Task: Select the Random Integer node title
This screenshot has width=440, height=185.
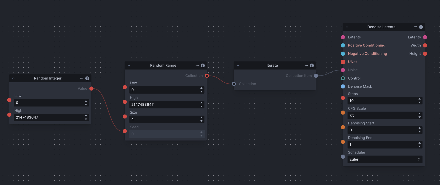Action: 48,78
